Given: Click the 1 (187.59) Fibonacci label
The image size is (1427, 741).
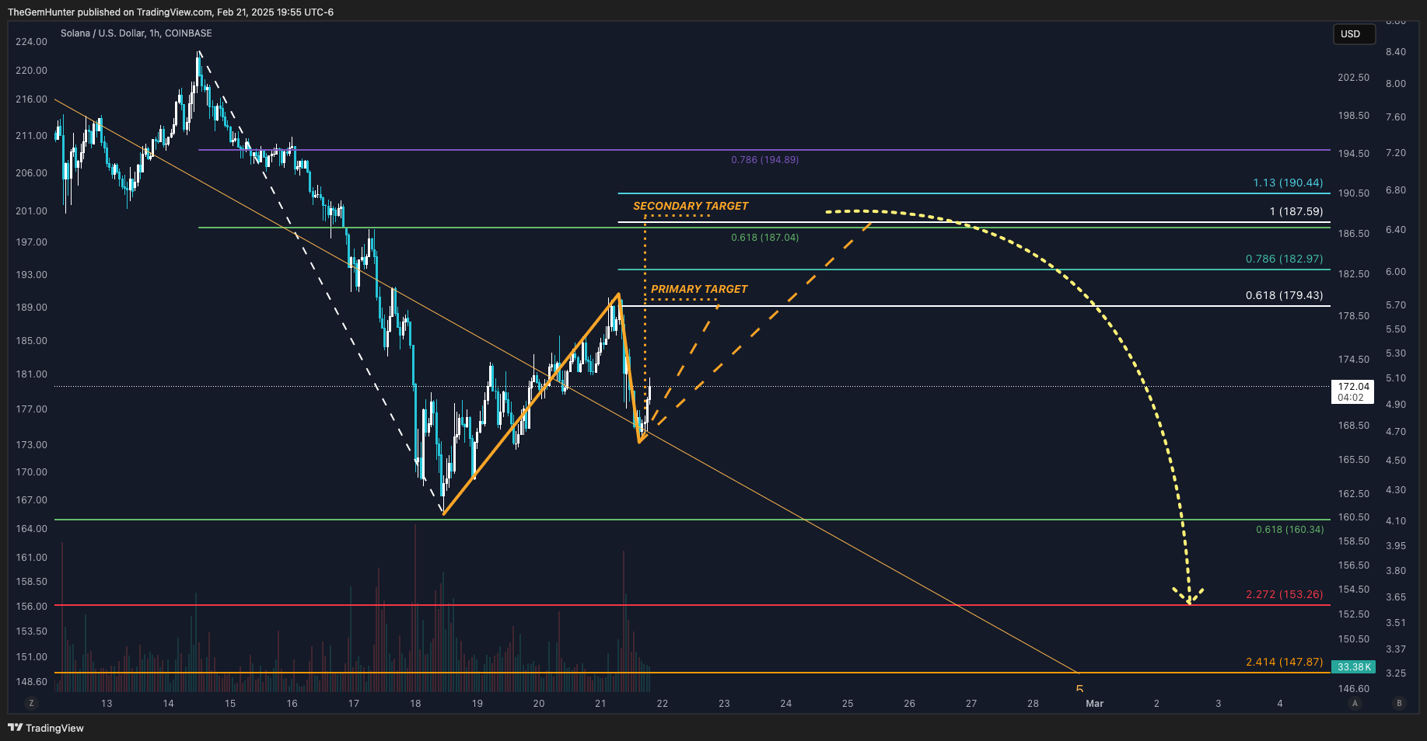Looking at the screenshot, I should 1296,211.
